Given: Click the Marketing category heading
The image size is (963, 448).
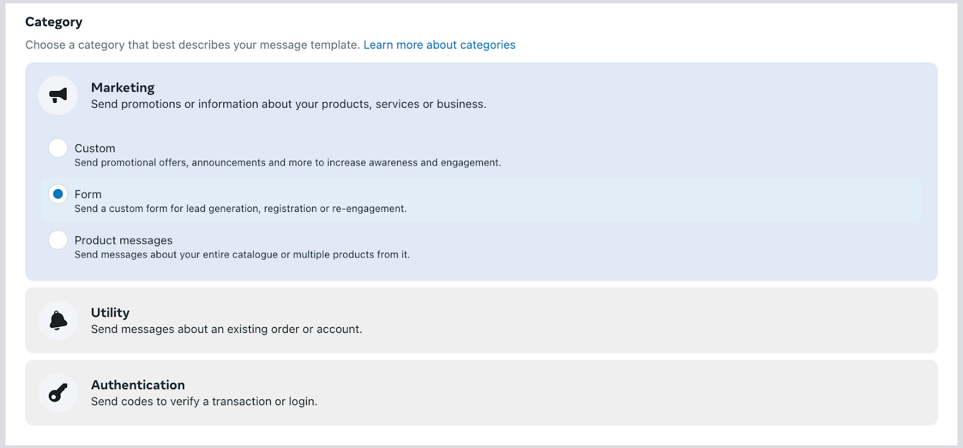Looking at the screenshot, I should [x=123, y=88].
